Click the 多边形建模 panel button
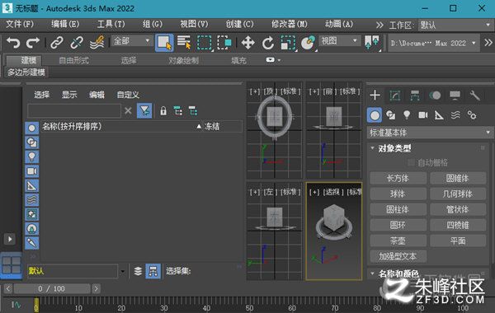 (26, 72)
